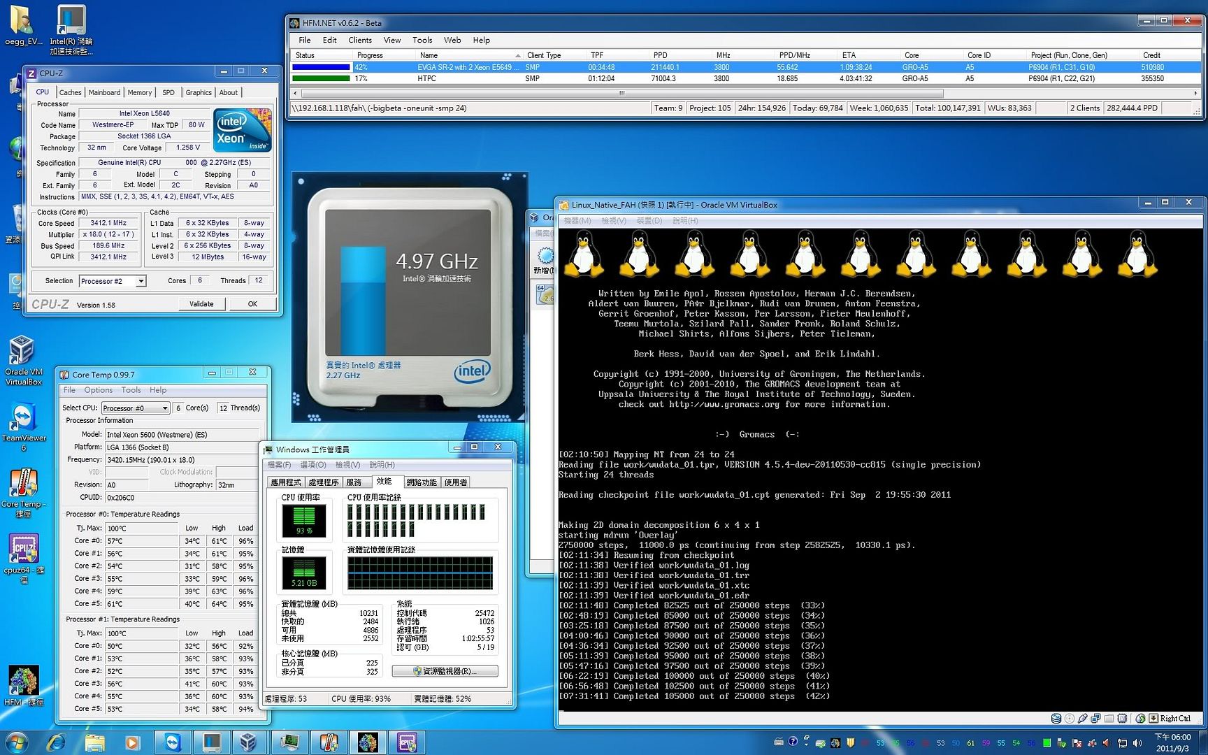Open the Oracle VM VirtualBox desktop icon
The width and height of the screenshot is (1208, 755).
23,360
